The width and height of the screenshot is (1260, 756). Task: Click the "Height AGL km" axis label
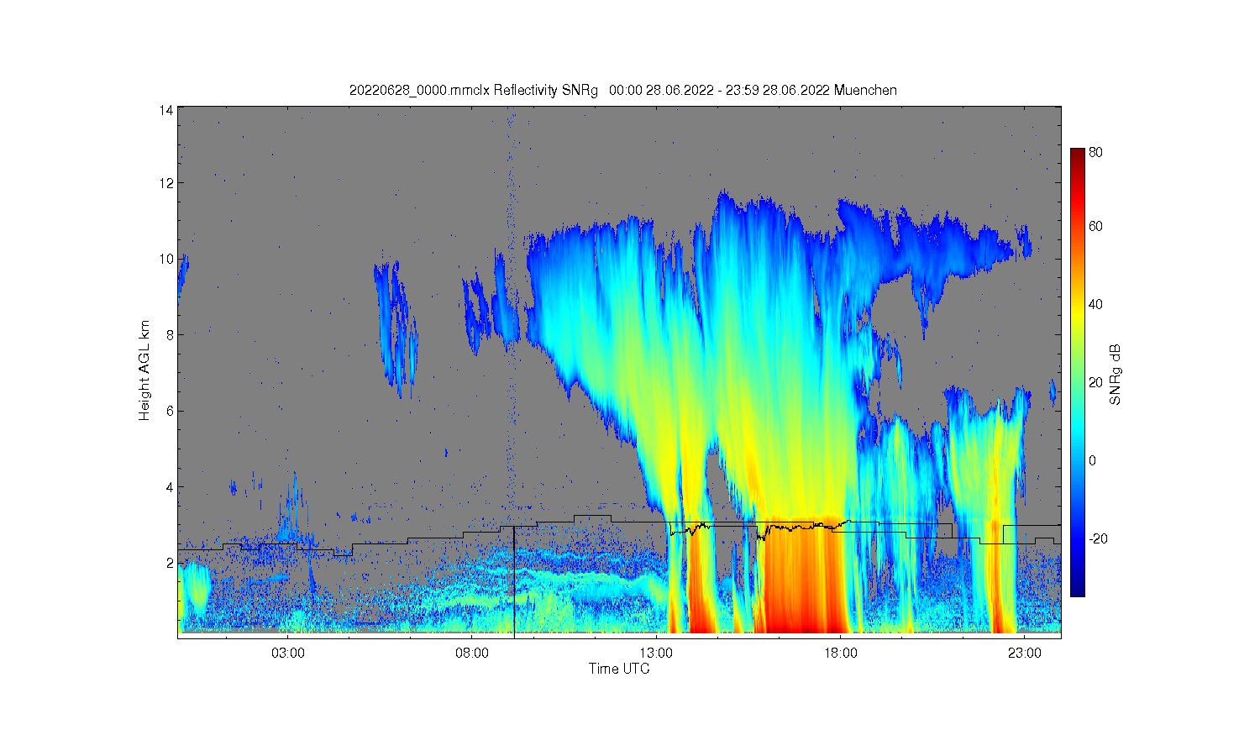(x=144, y=370)
